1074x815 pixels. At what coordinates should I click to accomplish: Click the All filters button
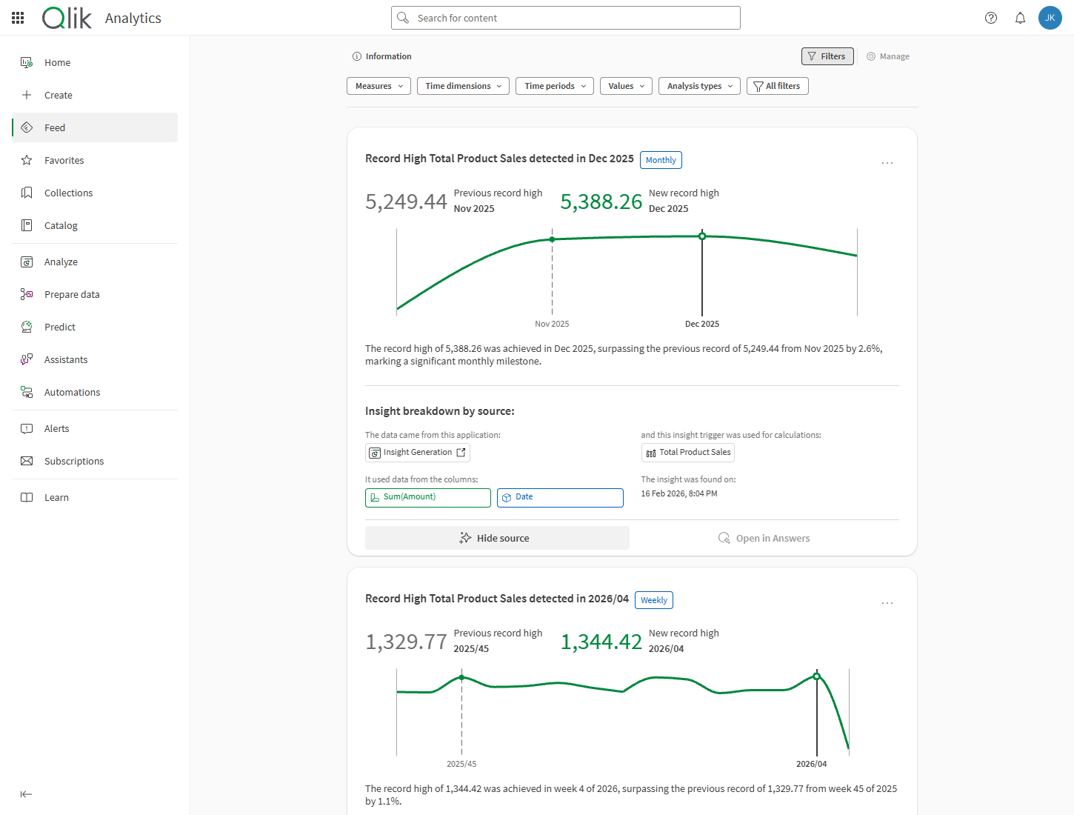point(777,86)
